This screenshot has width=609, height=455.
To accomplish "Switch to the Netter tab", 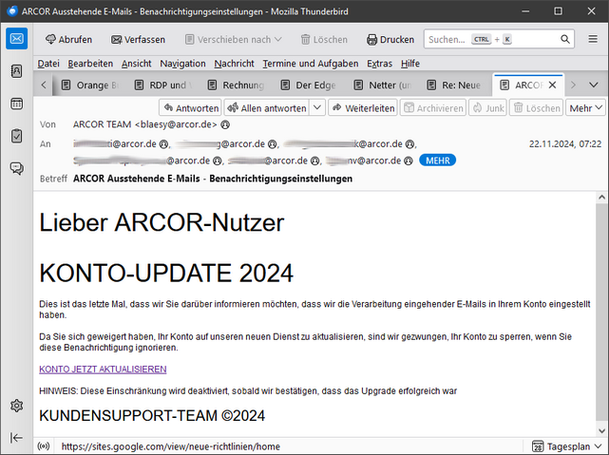I will (x=383, y=85).
